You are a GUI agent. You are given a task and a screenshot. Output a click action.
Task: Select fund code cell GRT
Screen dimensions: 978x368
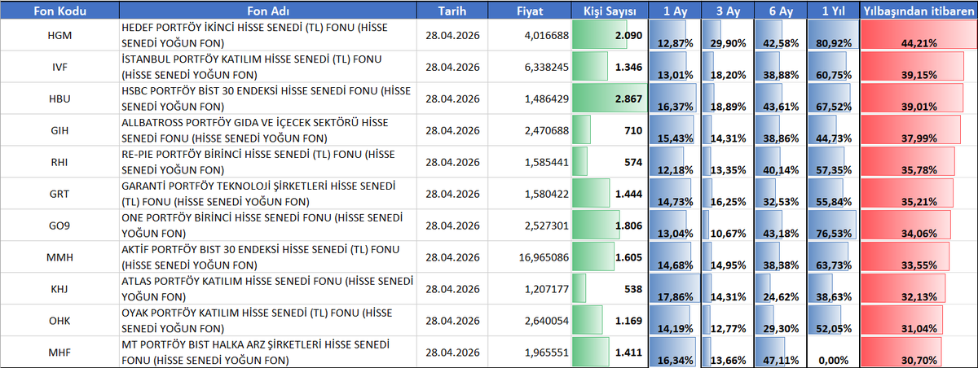[x=59, y=194]
